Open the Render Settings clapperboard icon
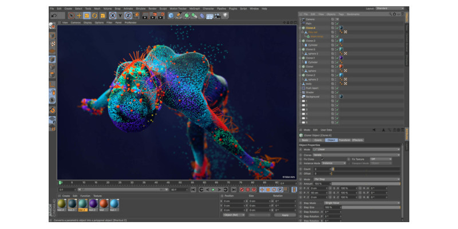Viewport: 458px width, 229px height. click(161, 15)
